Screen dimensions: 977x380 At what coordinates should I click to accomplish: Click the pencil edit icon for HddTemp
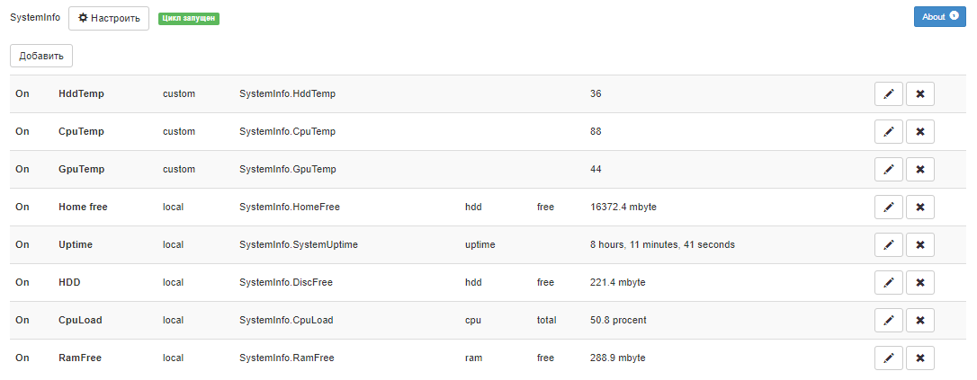pyautogui.click(x=888, y=94)
